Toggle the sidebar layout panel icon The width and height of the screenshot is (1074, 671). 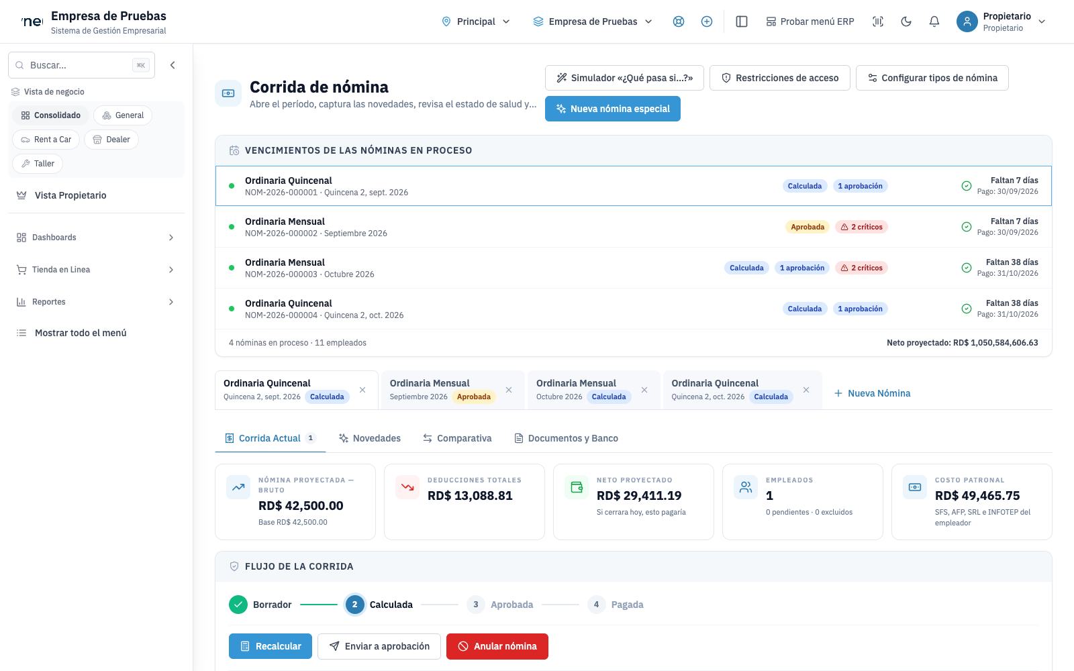(742, 21)
